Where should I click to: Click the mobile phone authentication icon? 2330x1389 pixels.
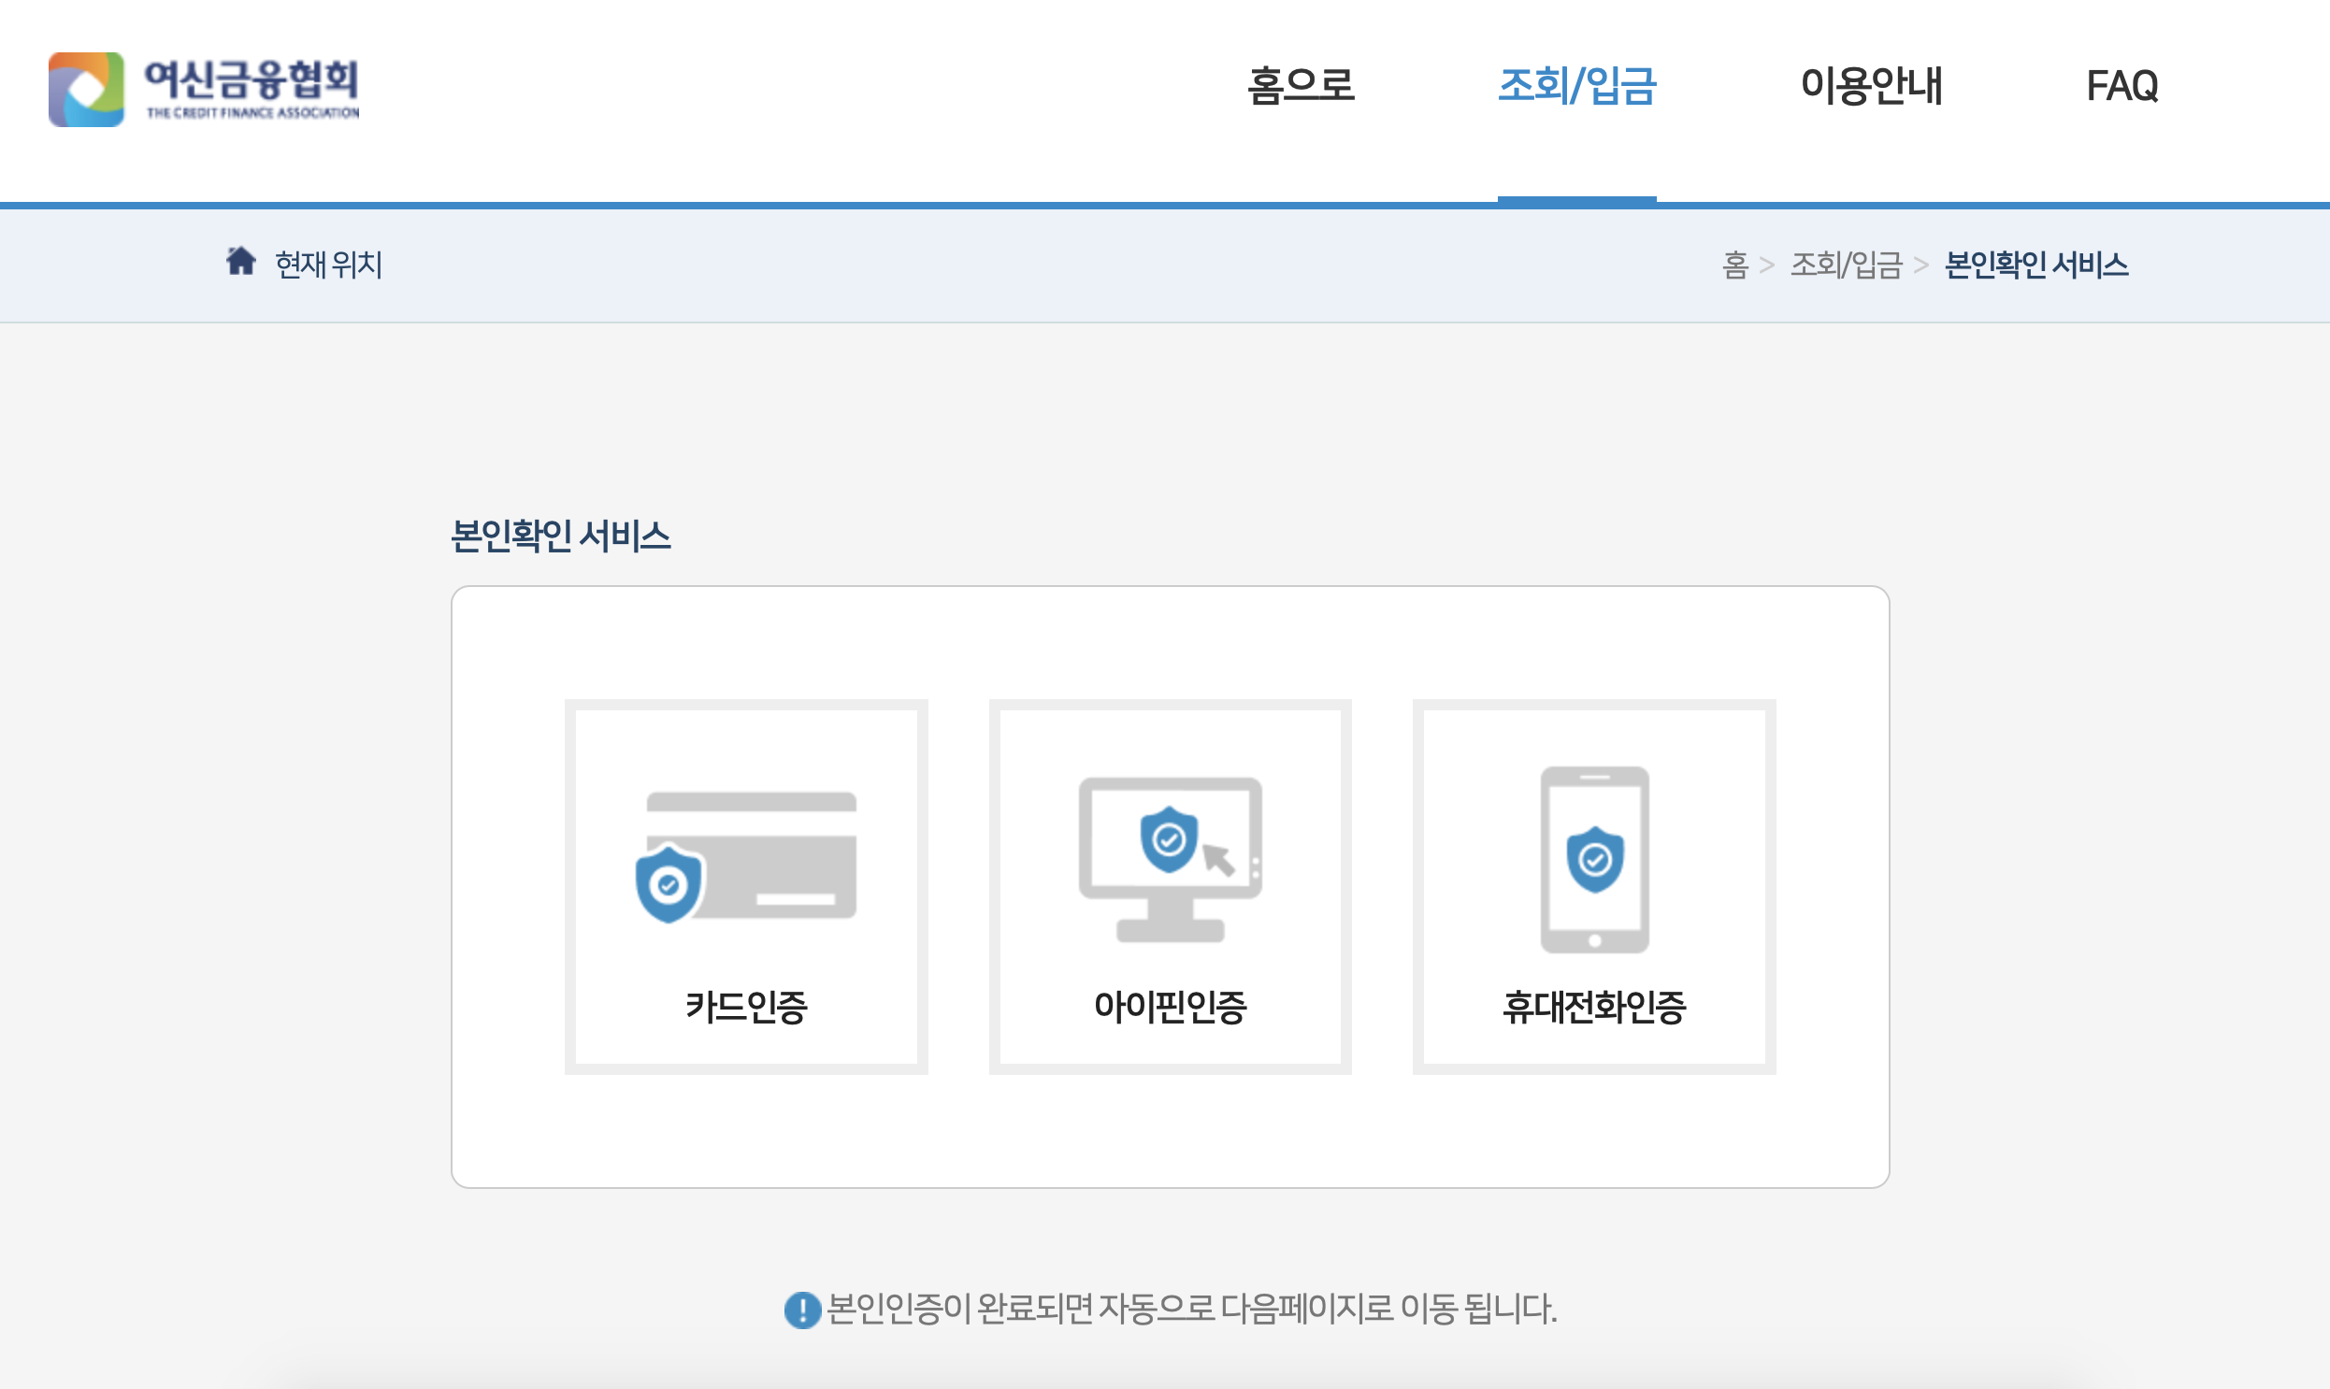tap(1594, 858)
